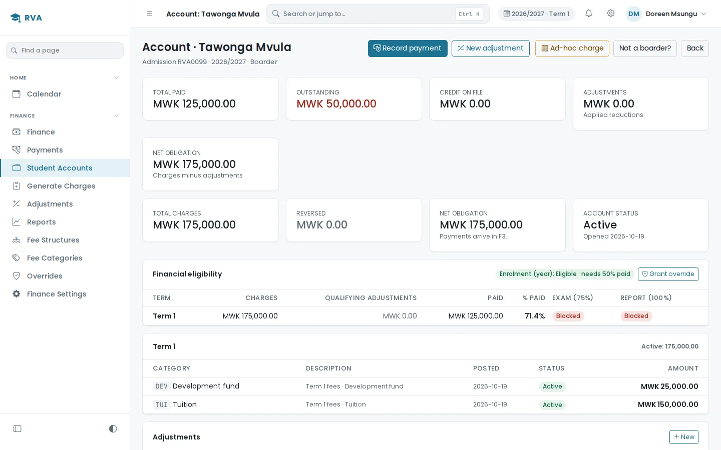Focus the Search or jump to field
Screen dimensions: 721x450
point(378,14)
